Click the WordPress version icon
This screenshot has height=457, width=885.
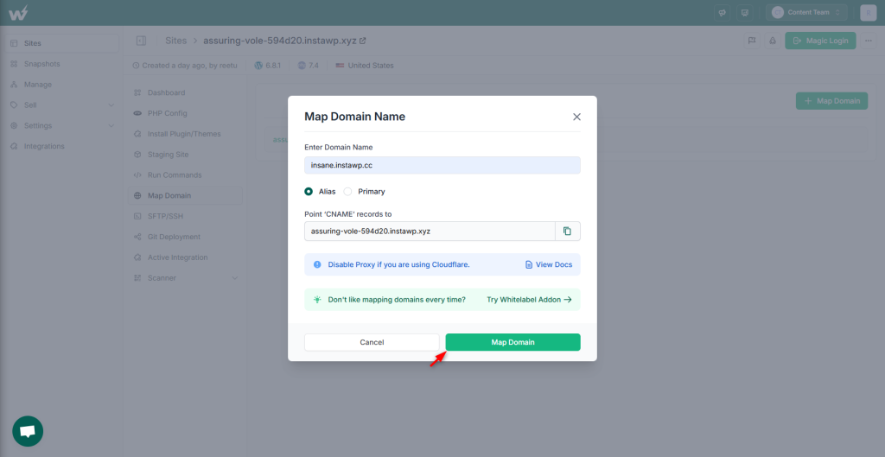coord(258,66)
